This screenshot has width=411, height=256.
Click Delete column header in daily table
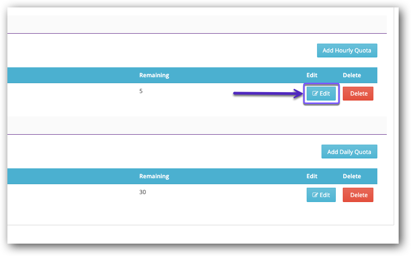pos(352,176)
